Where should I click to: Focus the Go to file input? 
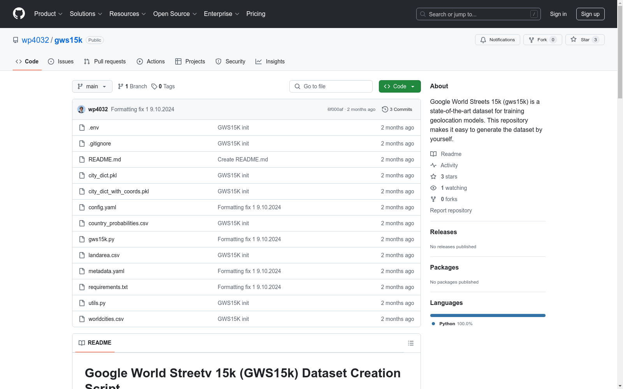[331, 86]
